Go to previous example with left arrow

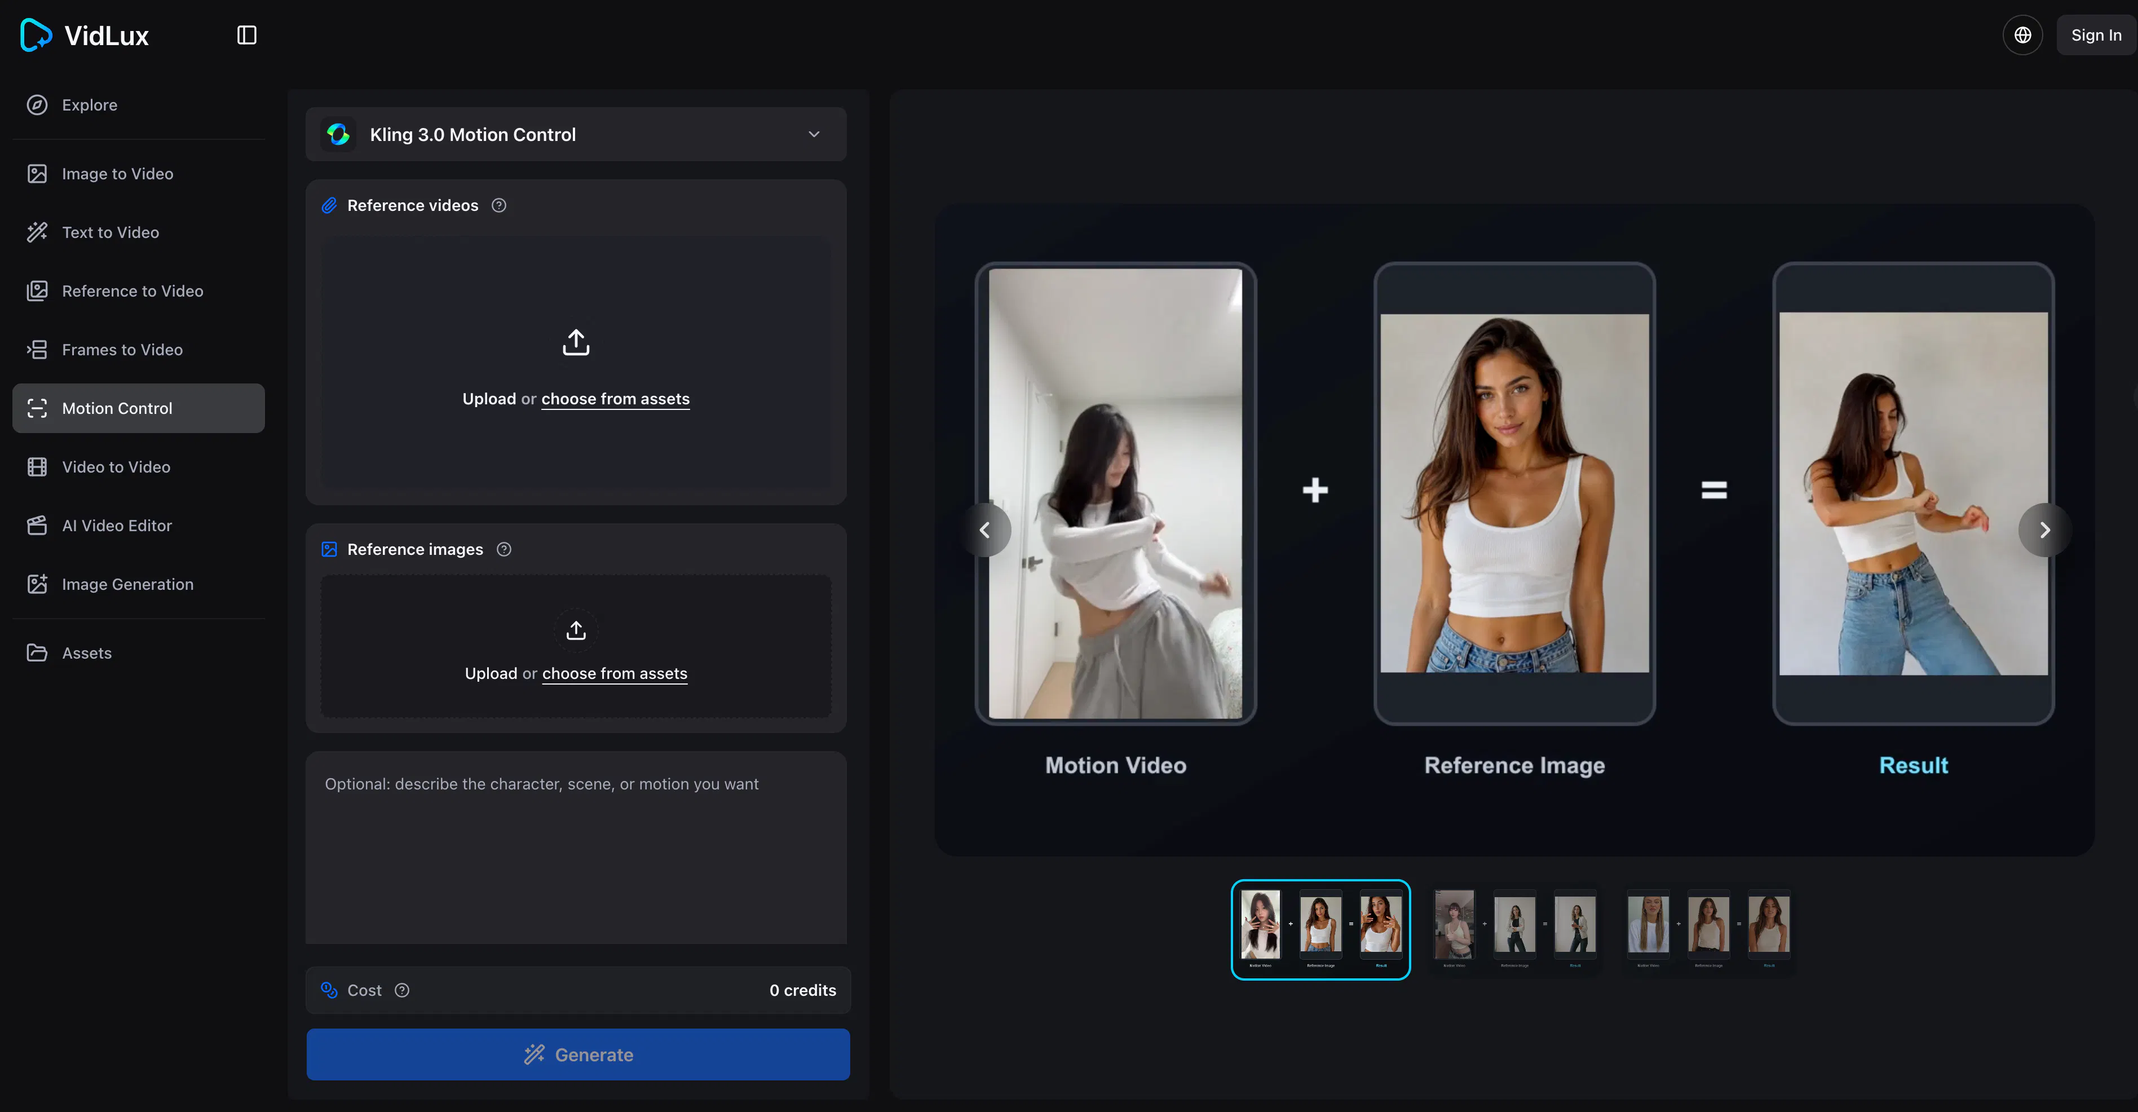984,530
